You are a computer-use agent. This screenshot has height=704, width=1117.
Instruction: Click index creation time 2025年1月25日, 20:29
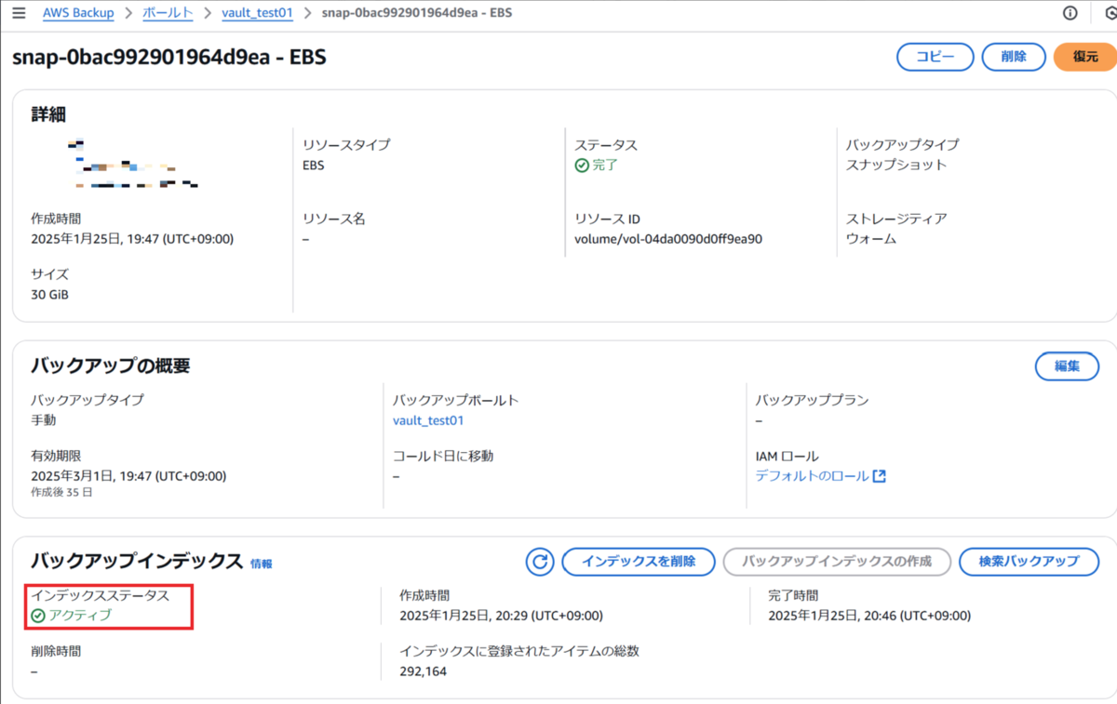(x=501, y=616)
